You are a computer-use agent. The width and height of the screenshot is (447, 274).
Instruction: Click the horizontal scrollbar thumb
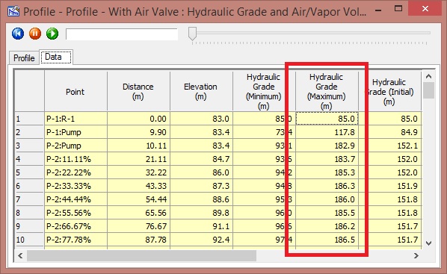142,255
